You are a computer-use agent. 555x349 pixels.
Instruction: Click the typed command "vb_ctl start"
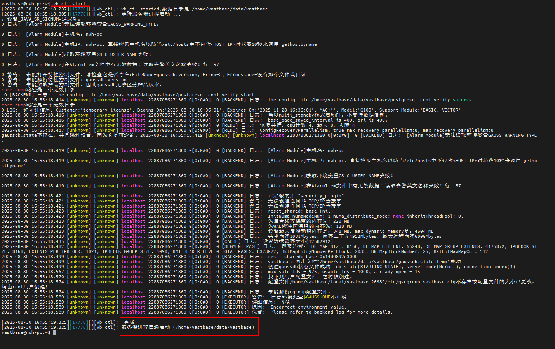pos(70,4)
